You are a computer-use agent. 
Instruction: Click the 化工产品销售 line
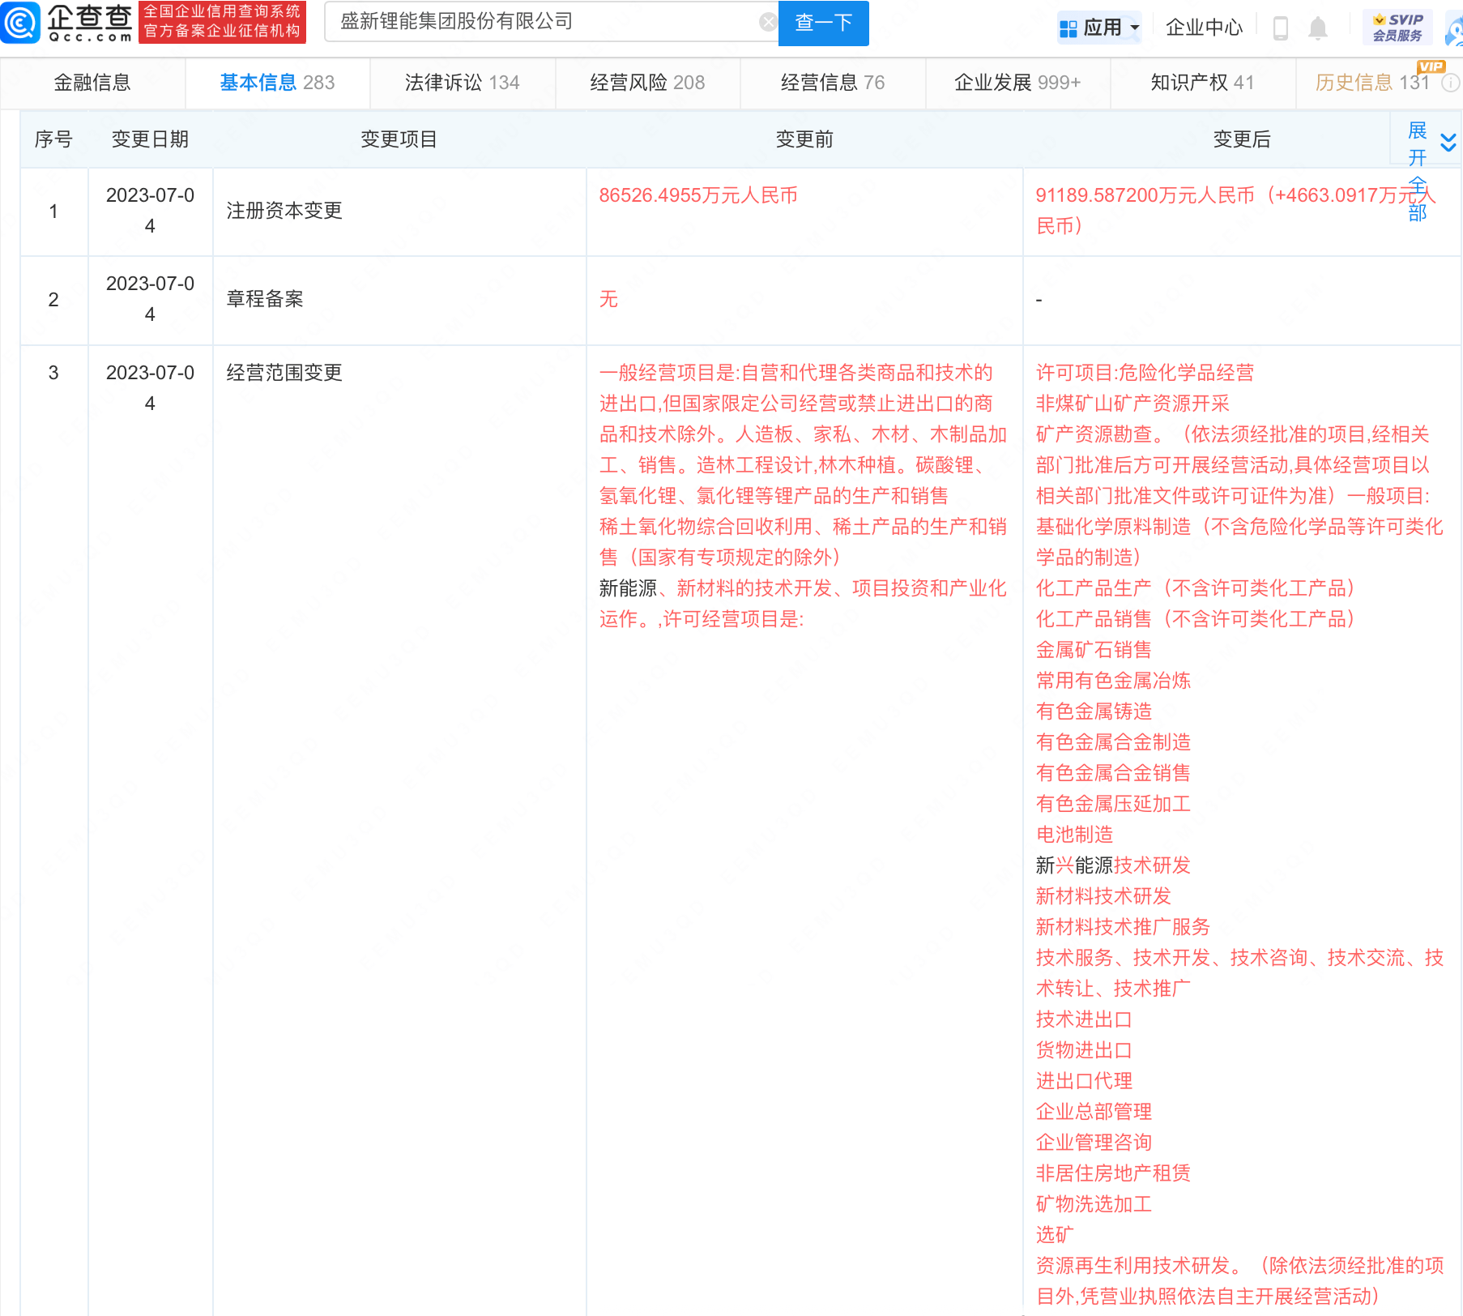1196,619
